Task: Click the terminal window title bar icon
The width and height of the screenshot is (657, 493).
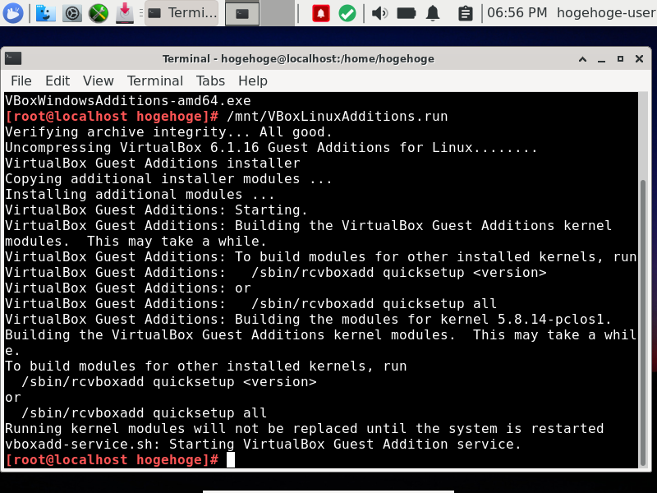Action: click(13, 58)
